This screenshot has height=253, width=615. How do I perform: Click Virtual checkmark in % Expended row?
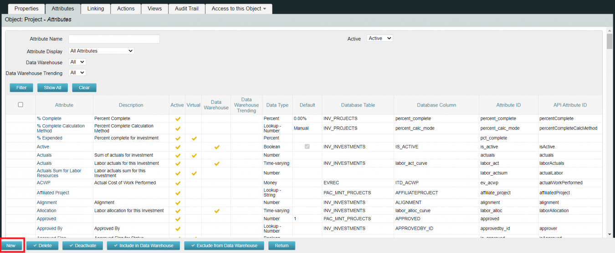tap(194, 138)
